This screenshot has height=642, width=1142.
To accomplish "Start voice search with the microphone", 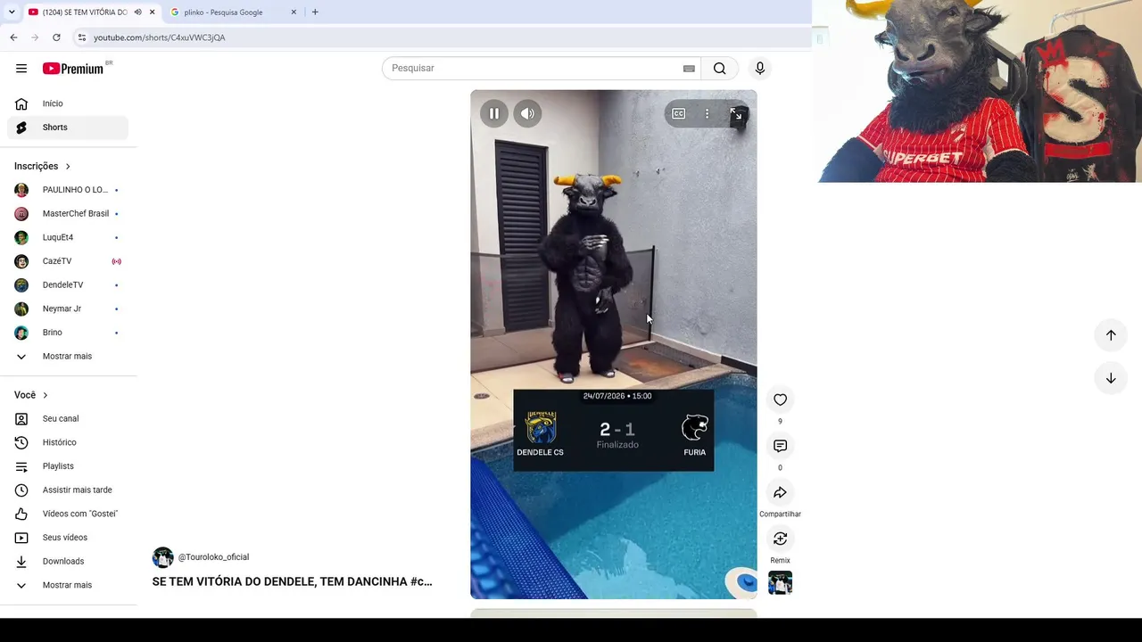I will [760, 69].
